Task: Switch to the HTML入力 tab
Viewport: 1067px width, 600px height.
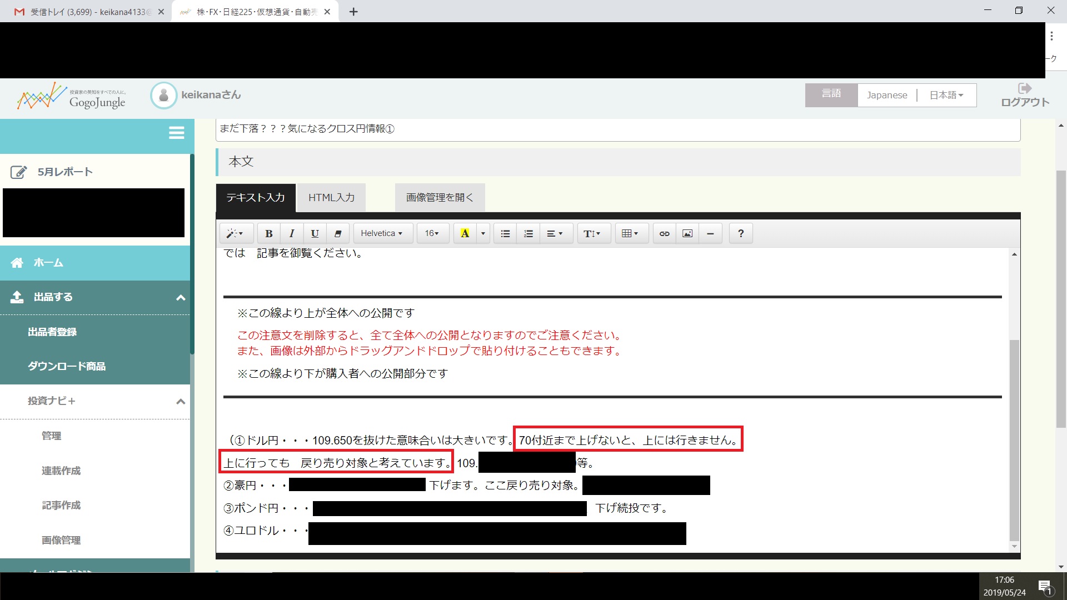Action: (331, 198)
